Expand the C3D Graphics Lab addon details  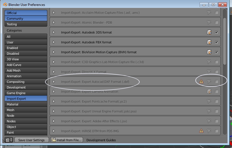pyautogui.click(x=54, y=62)
